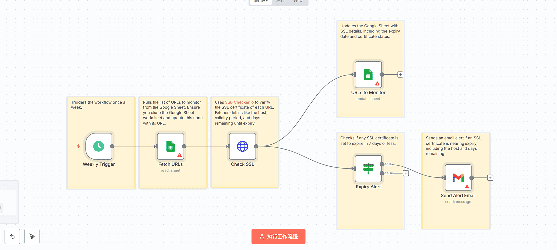Click the minimap panel at bottom left

pos(8,202)
